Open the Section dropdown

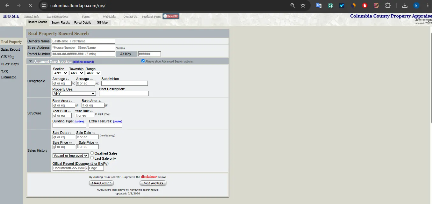(60, 73)
